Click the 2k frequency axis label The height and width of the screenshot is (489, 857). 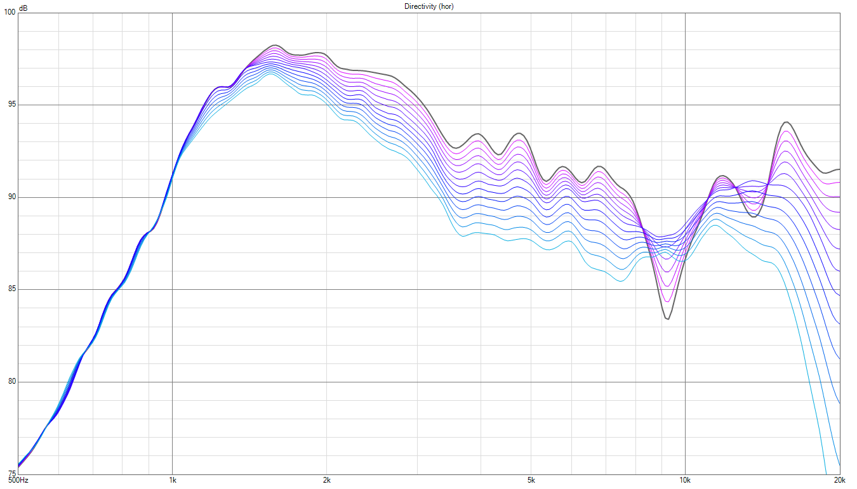[326, 481]
